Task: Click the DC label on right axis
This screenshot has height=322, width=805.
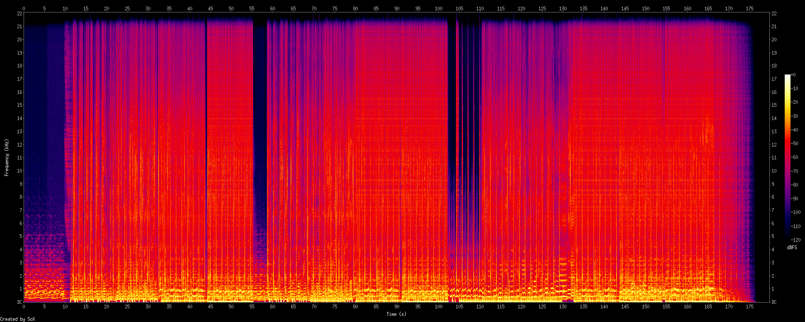Action: click(x=774, y=302)
